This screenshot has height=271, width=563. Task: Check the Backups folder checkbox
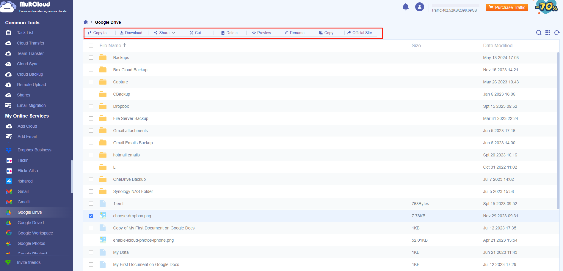pyautogui.click(x=91, y=58)
